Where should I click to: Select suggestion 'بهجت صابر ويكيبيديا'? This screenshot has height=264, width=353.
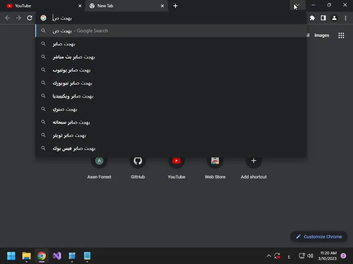[171, 96]
